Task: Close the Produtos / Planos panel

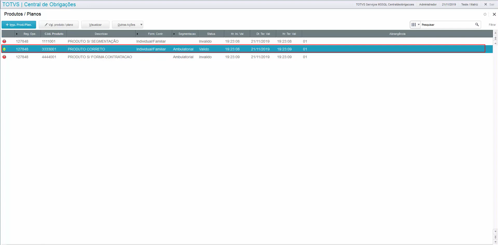Action: click(494, 14)
